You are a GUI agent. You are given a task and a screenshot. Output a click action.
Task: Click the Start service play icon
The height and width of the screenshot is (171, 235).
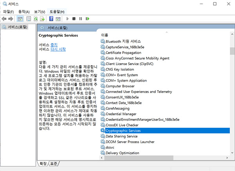[67, 19]
